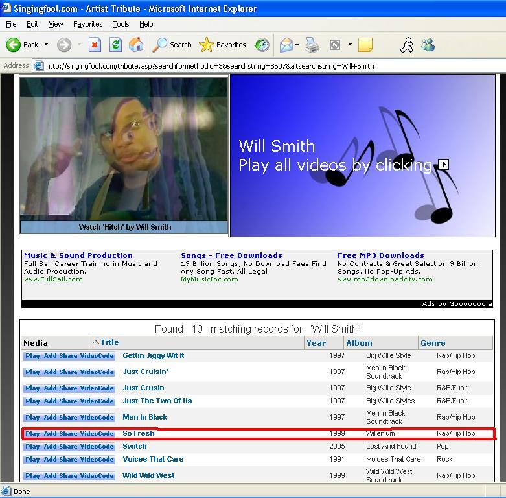This screenshot has width=506, height=498.
Task: Open the Help menu
Action: [x=146, y=24]
